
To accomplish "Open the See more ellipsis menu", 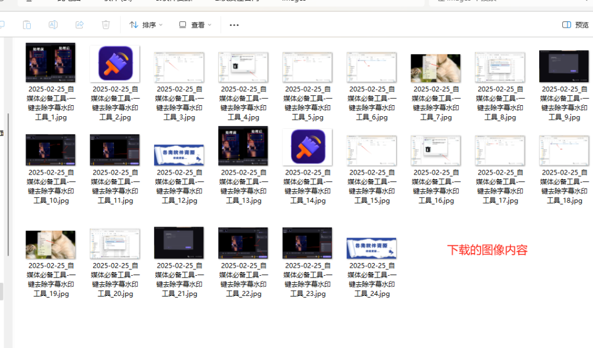I will coord(234,25).
